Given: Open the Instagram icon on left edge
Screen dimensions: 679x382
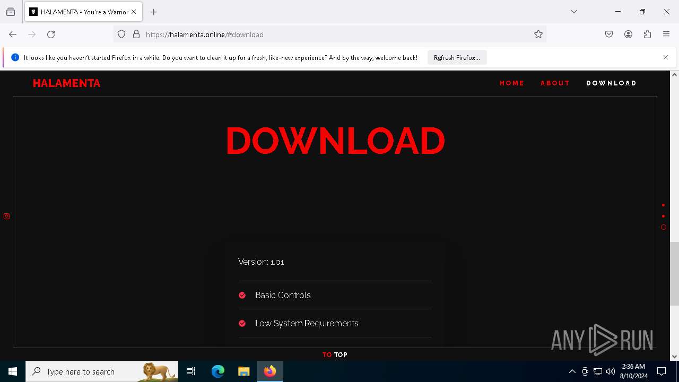Looking at the screenshot, I should 6,216.
